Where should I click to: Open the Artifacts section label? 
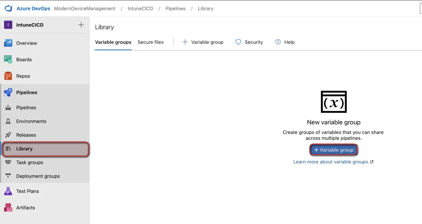tap(26, 208)
